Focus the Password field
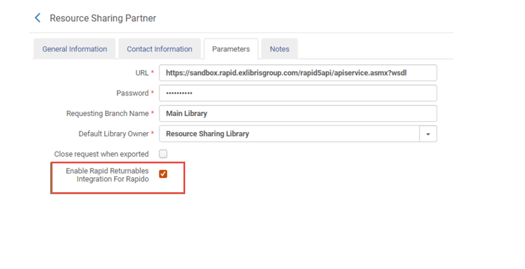Viewport: 525px width, 269px height. point(298,93)
